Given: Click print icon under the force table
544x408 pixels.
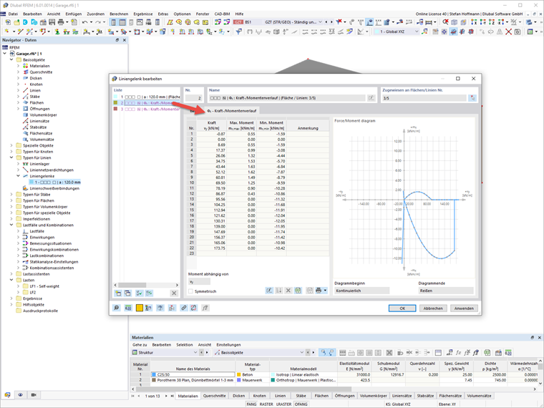Looking at the screenshot, I should (x=319, y=291).
